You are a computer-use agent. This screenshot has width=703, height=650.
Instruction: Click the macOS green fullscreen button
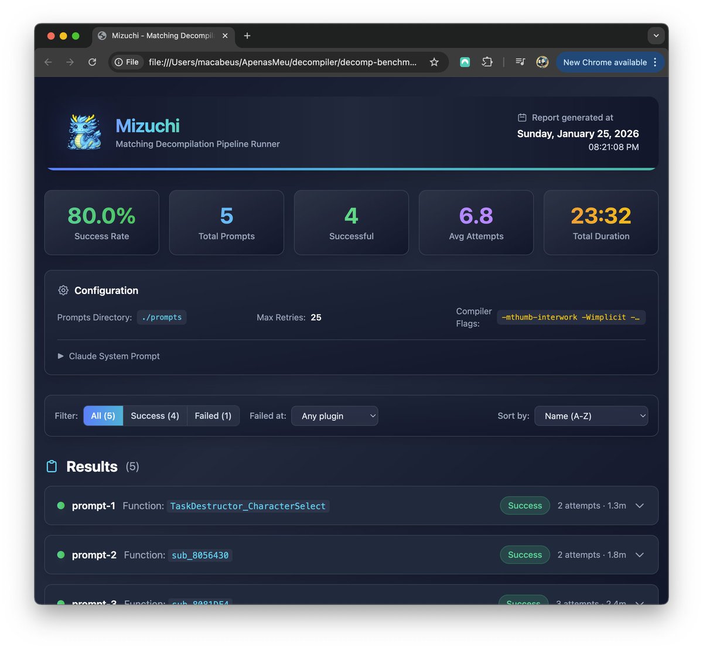(76, 36)
